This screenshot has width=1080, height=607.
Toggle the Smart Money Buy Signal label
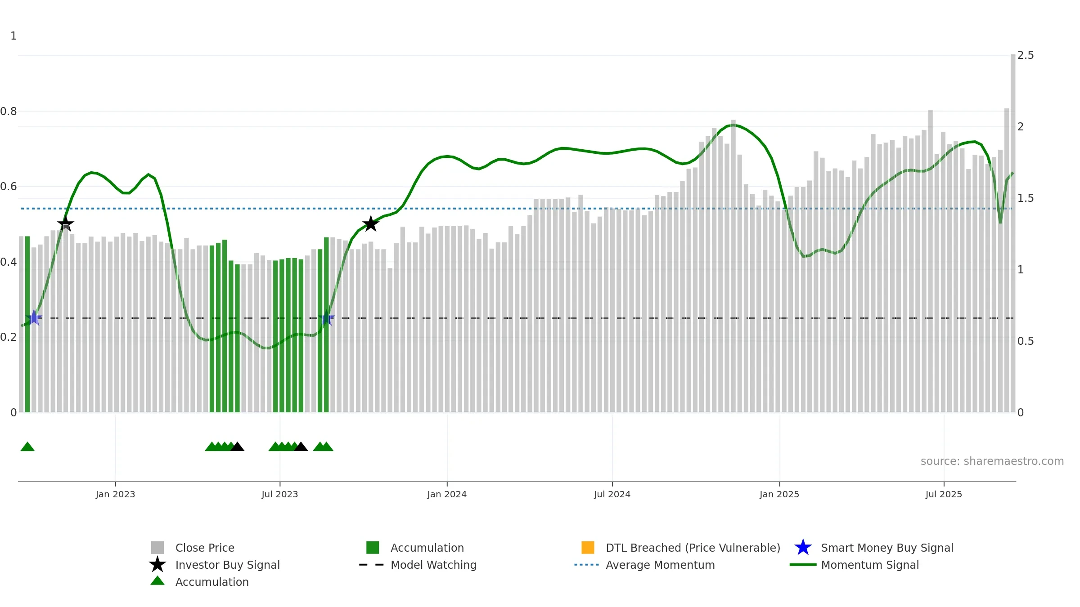pos(887,548)
